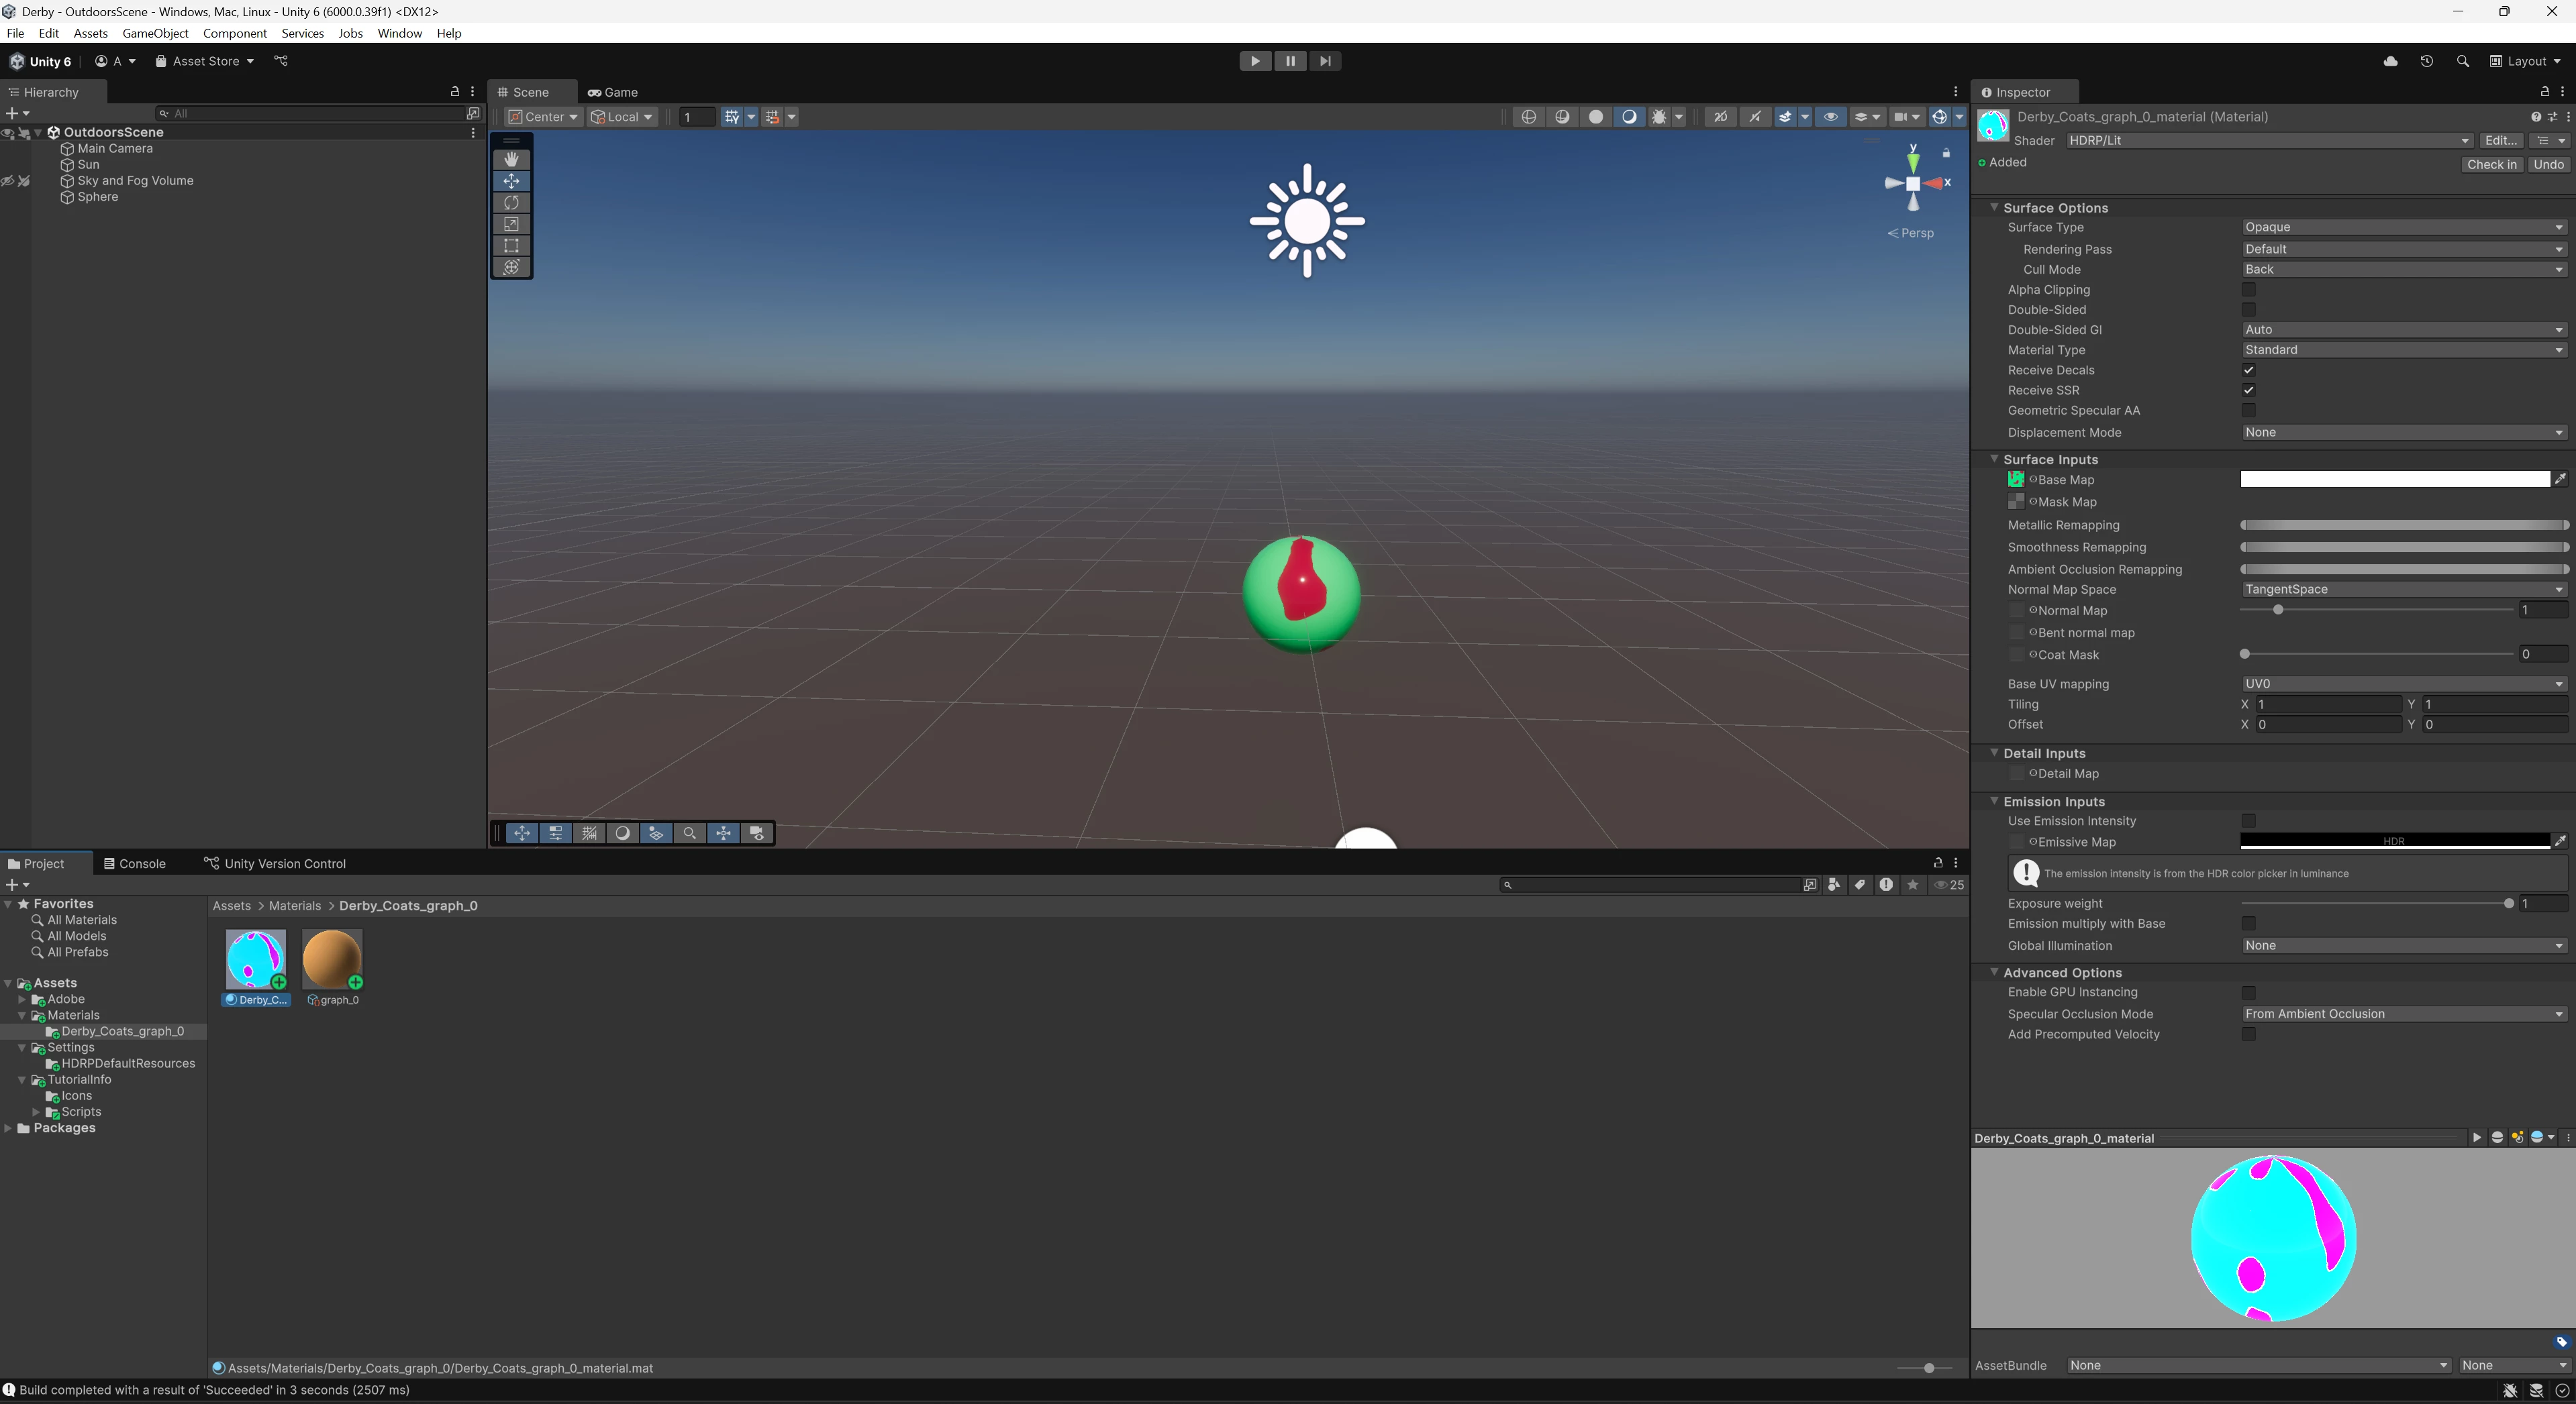Open the GameObject menu
This screenshot has width=2576, height=1404.
(155, 33)
